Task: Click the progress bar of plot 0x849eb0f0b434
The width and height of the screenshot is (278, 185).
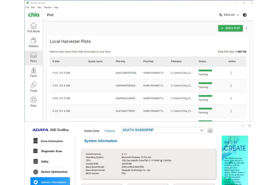Action: pos(205,83)
